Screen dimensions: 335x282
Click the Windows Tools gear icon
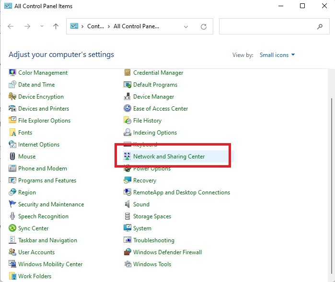(x=127, y=264)
